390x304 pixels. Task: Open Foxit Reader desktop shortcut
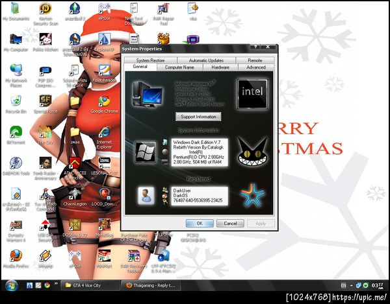[x=104, y=73]
